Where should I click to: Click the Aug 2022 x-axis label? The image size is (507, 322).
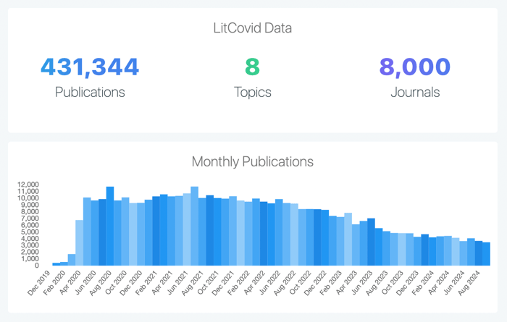pos(285,283)
